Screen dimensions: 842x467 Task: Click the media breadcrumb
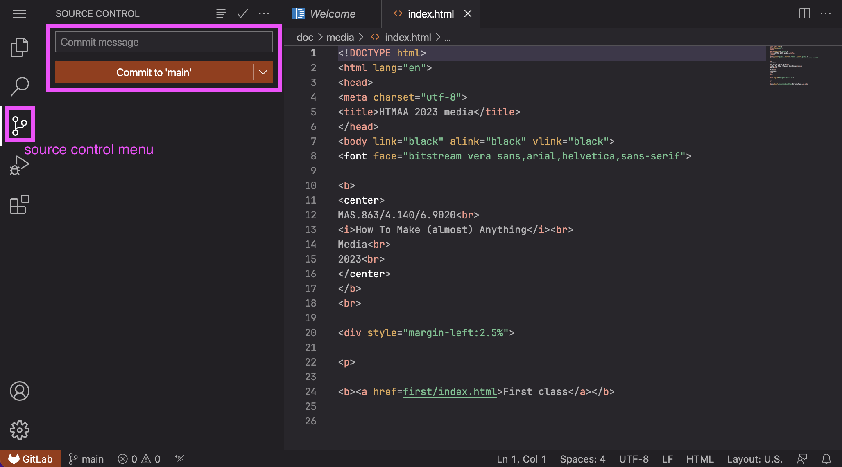tap(340, 37)
